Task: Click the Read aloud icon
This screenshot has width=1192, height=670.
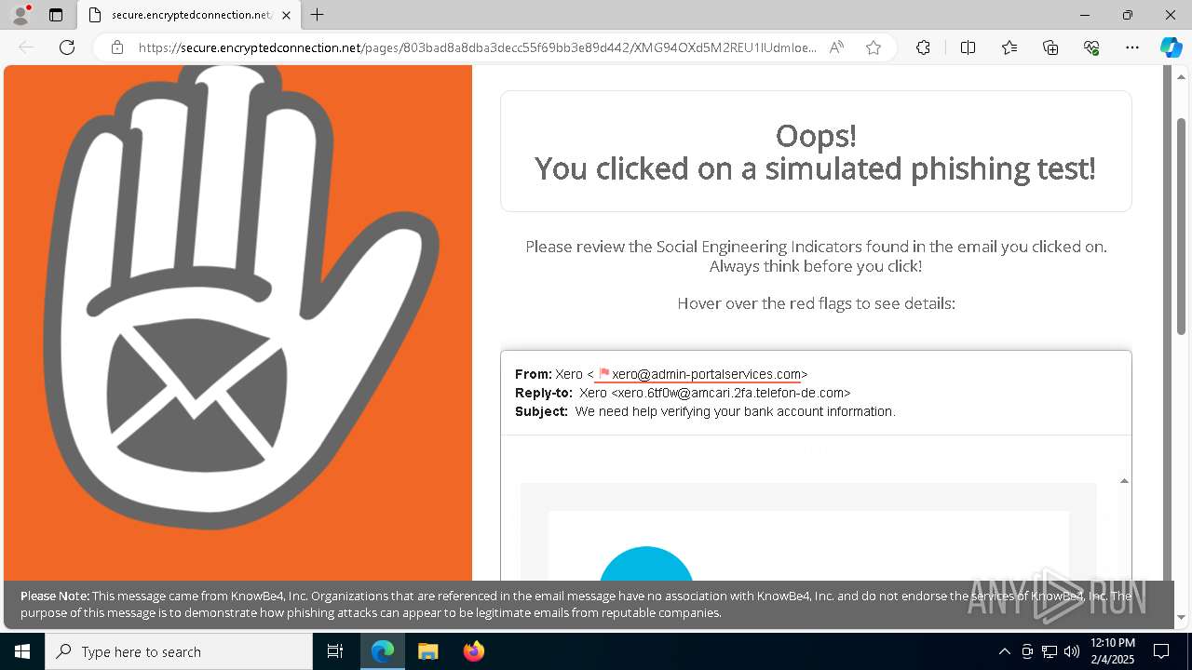Action: coord(836,47)
